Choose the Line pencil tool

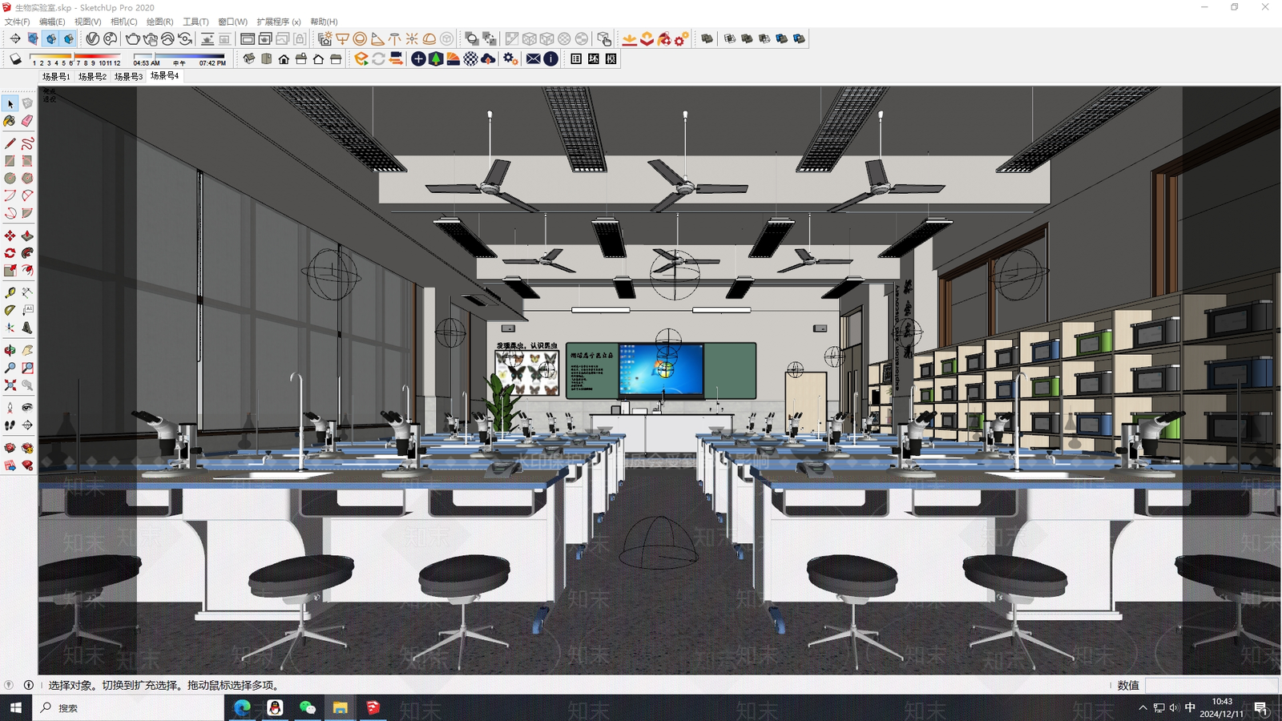(10, 143)
